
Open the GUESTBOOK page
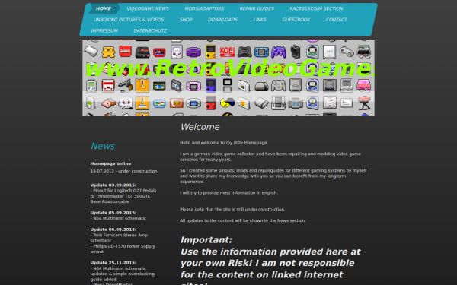[296, 20]
